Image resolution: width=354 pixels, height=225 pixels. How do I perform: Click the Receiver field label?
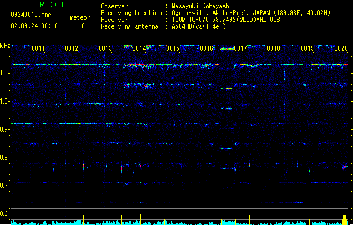coord(114,20)
